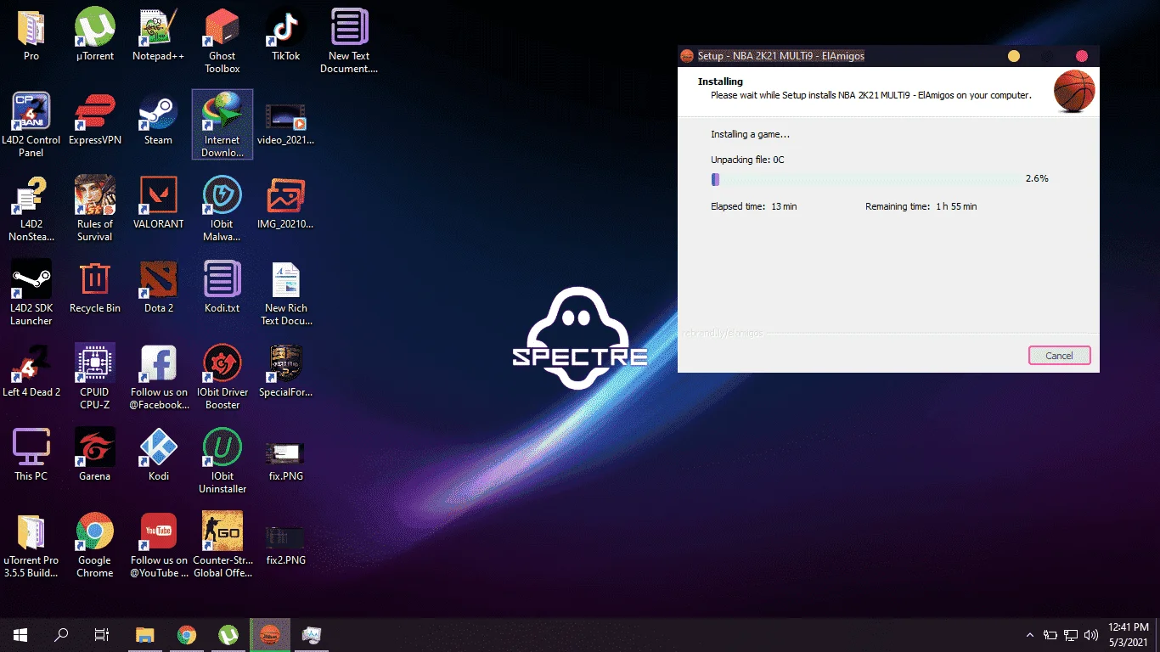
Task: Open L4D2 SDK Launcher shortcut
Action: pos(31,292)
